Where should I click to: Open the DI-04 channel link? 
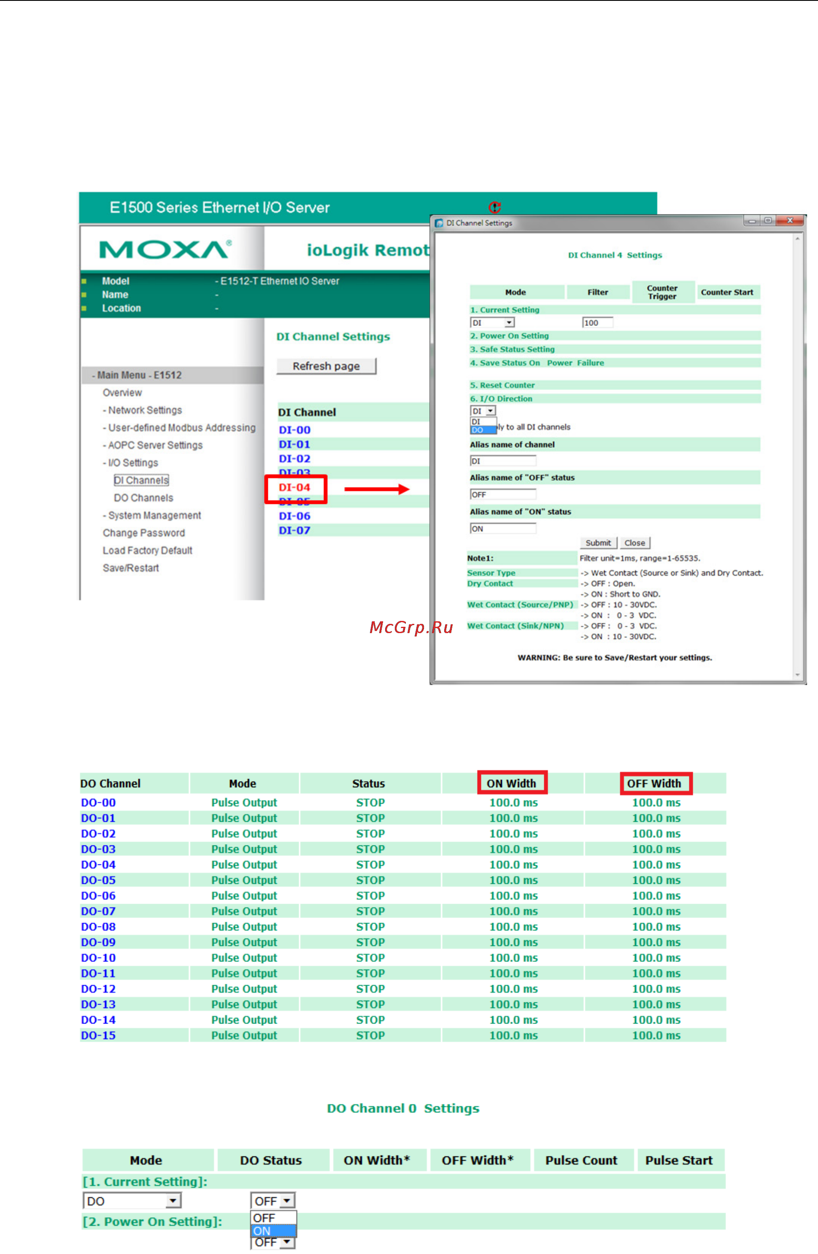[294, 488]
